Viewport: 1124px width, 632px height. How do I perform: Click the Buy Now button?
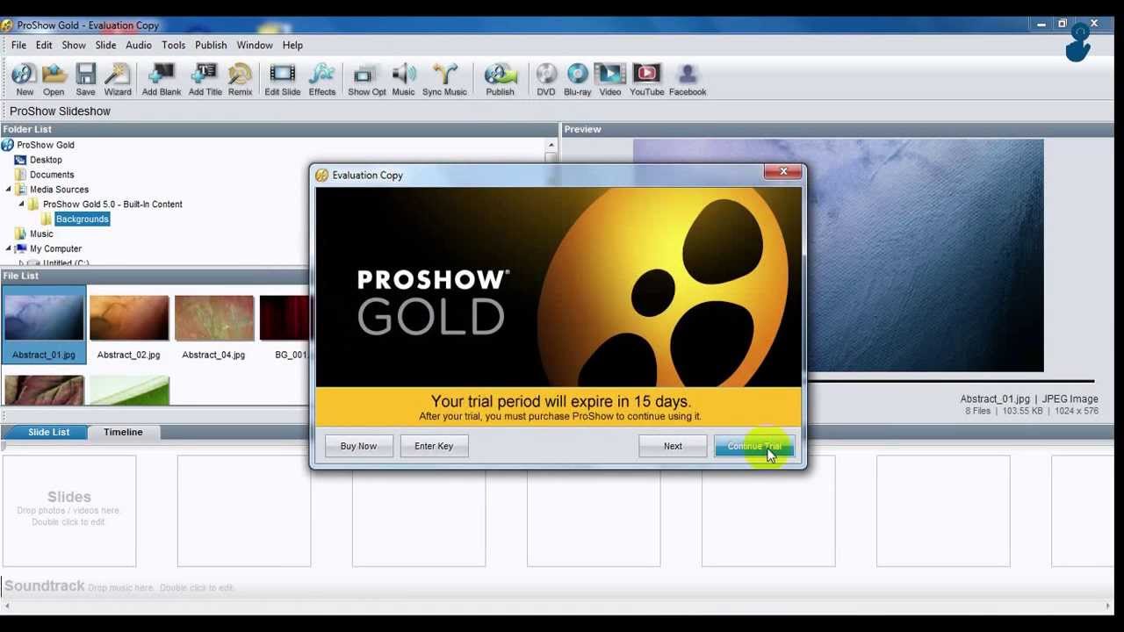coord(358,446)
